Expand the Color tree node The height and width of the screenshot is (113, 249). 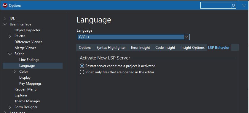[x=15, y=72]
